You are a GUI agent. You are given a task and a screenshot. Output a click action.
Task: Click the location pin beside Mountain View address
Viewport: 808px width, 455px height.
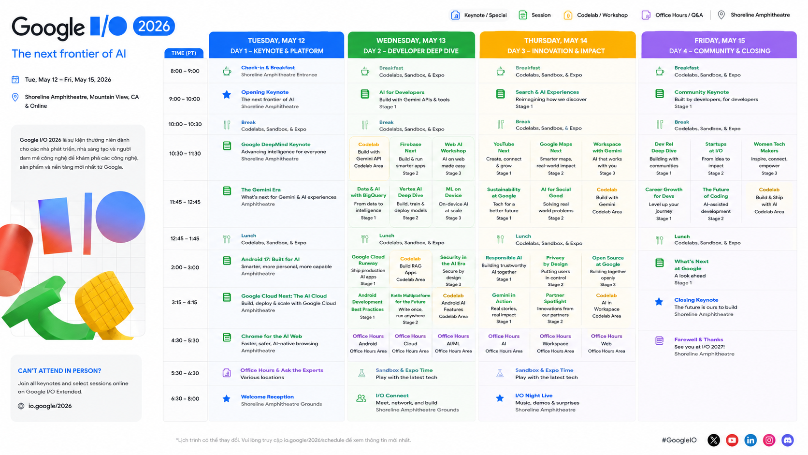tap(15, 97)
